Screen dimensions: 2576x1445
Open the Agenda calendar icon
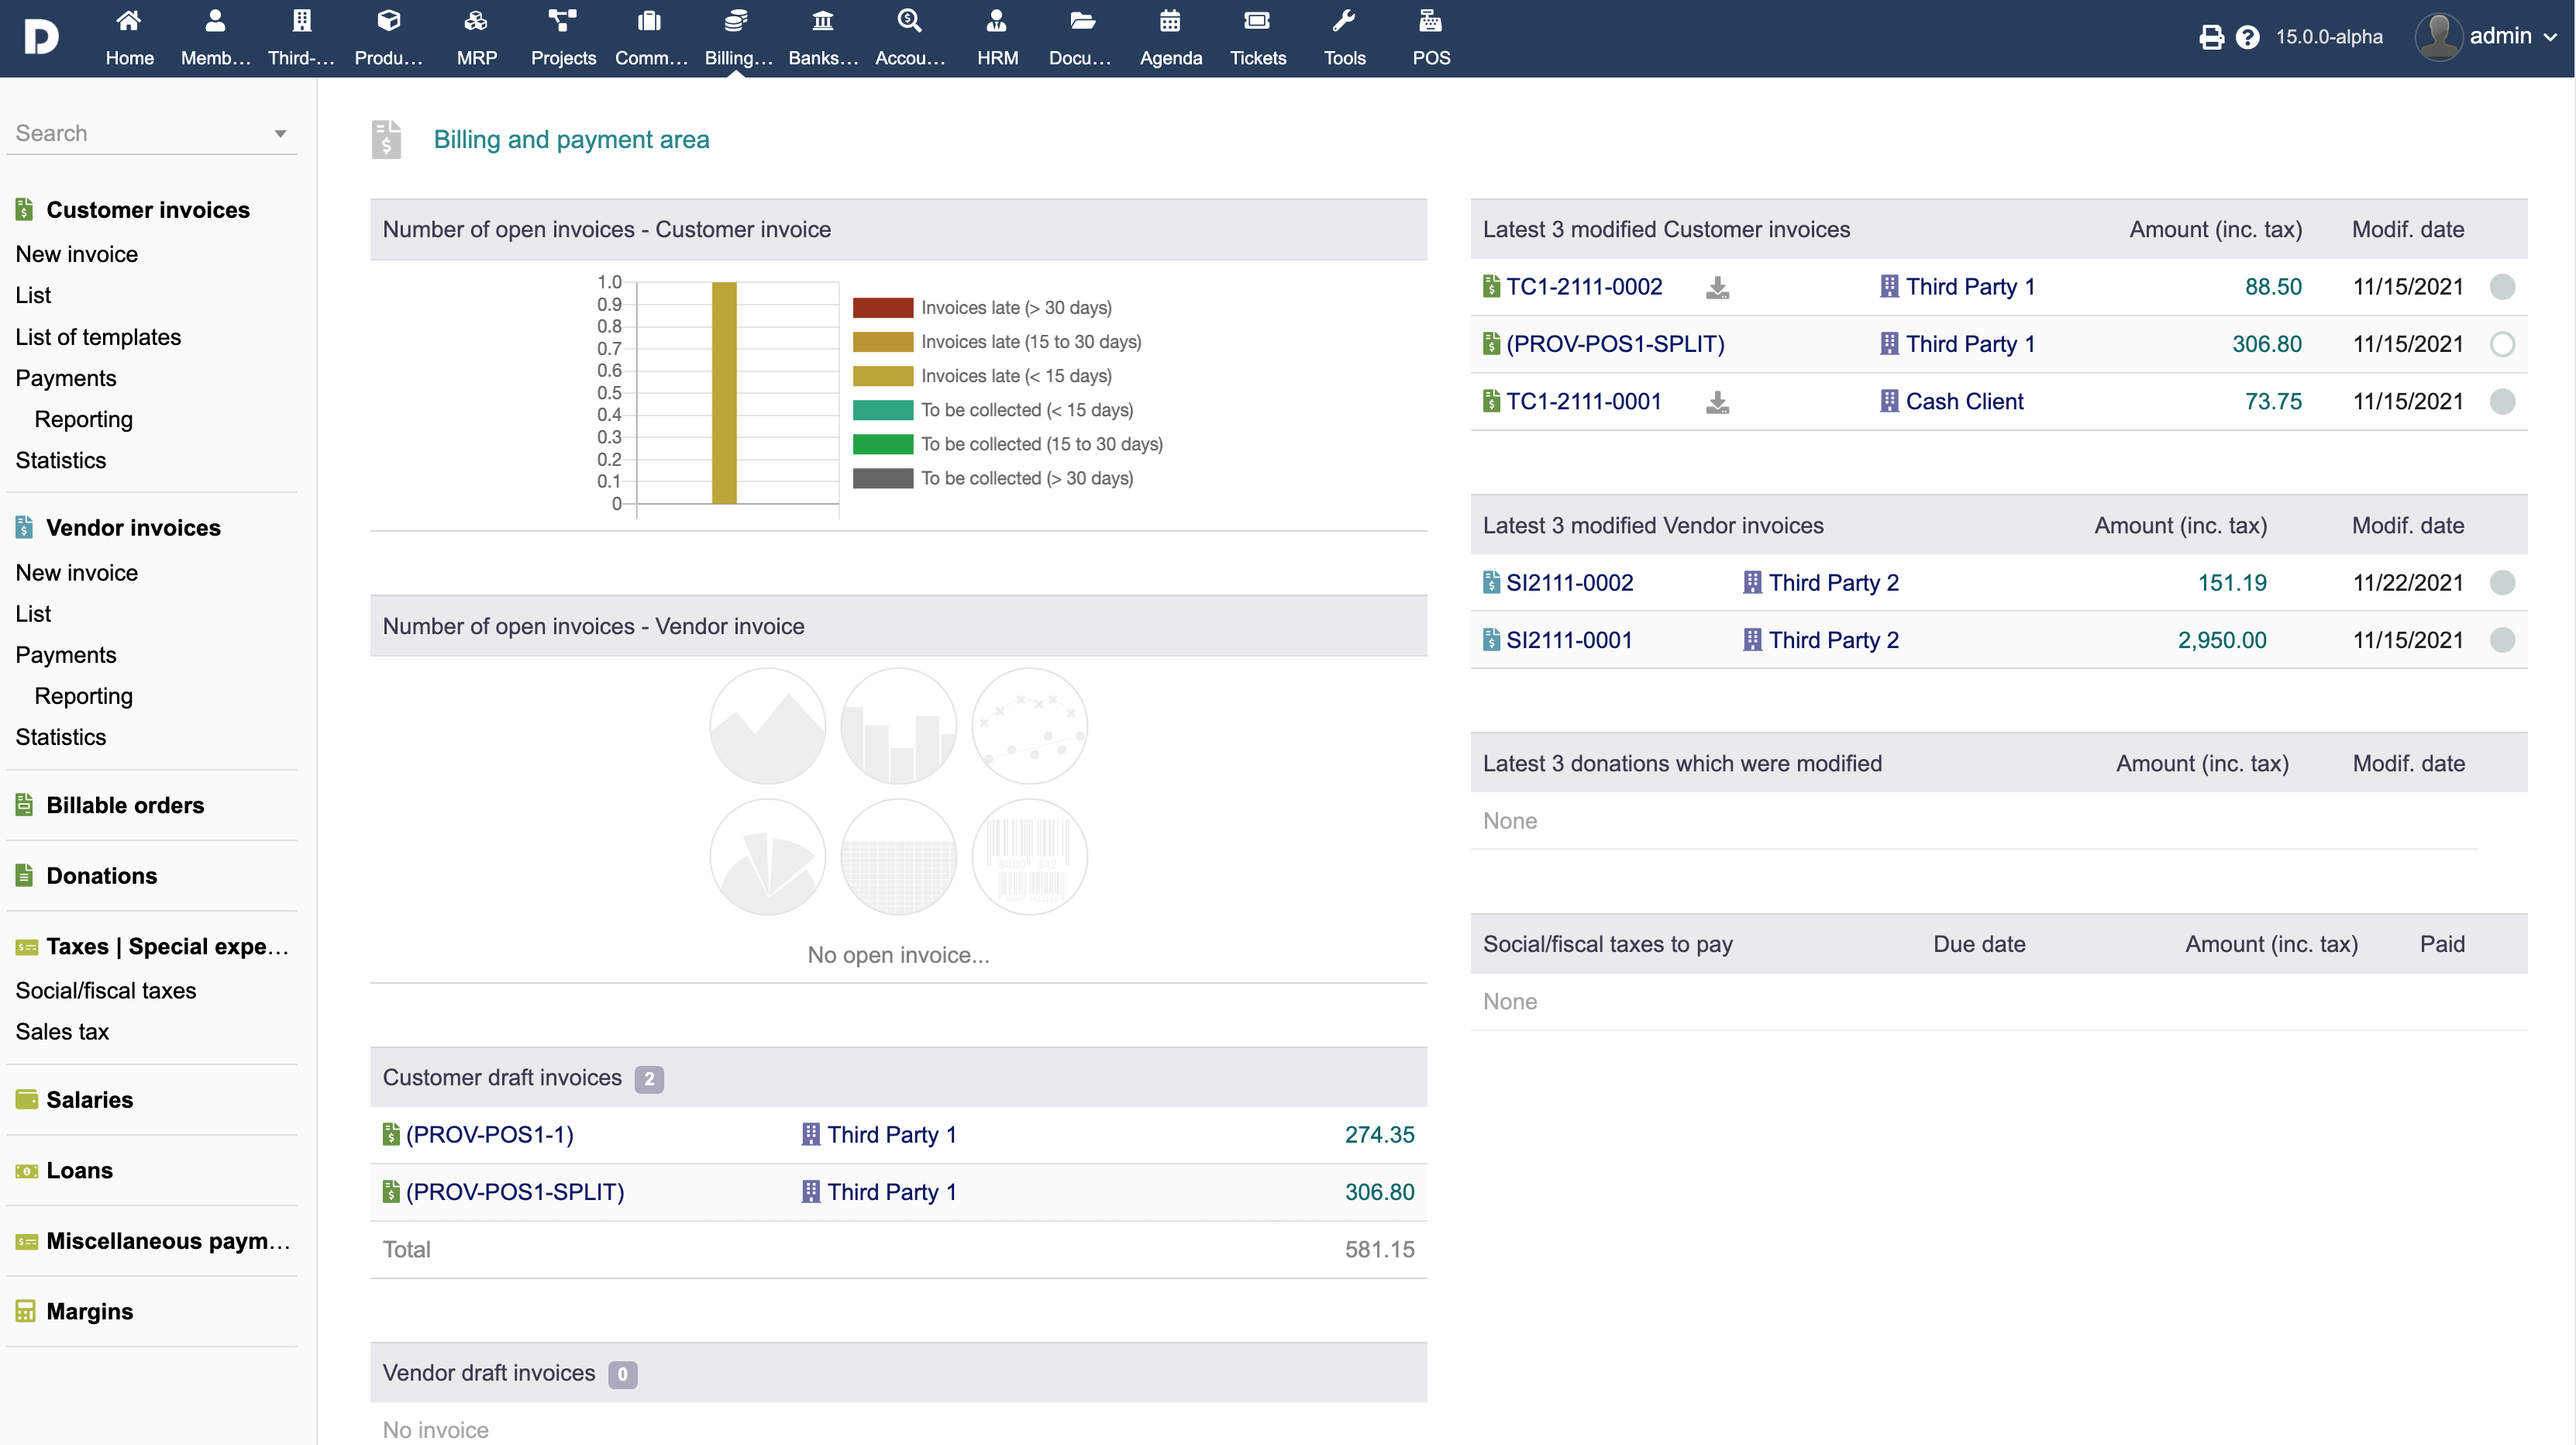coord(1170,37)
